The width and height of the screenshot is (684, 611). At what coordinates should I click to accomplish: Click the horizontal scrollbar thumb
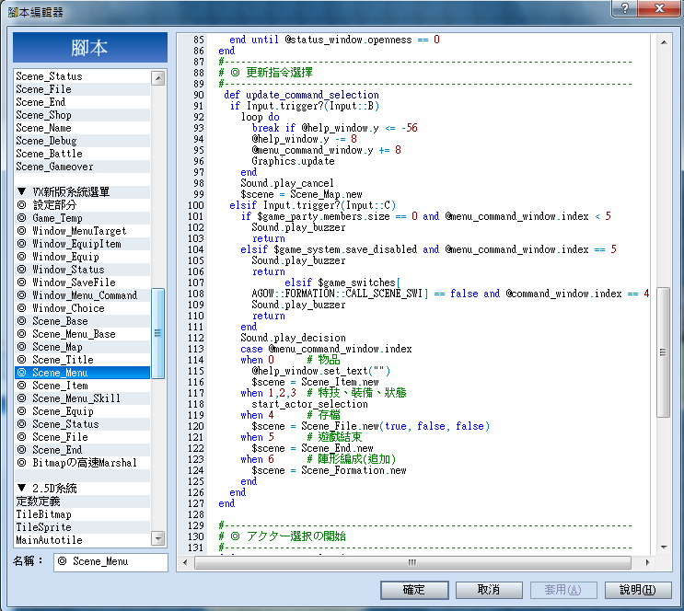(x=412, y=562)
